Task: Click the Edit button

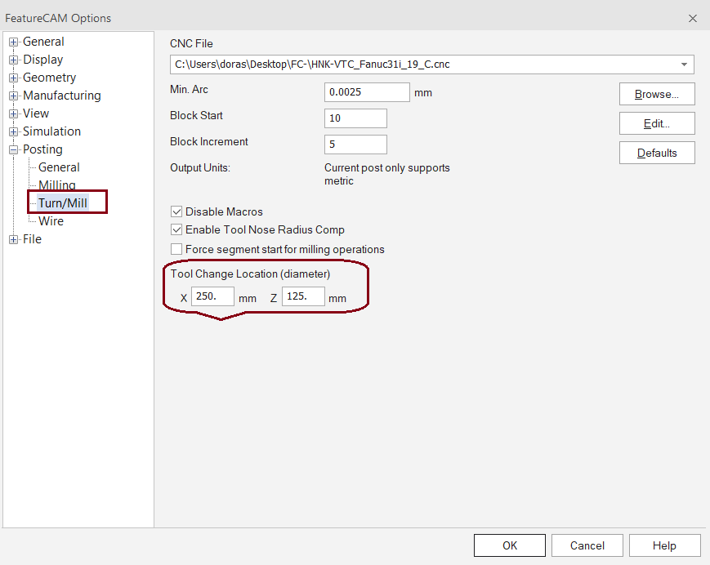Action: [656, 122]
